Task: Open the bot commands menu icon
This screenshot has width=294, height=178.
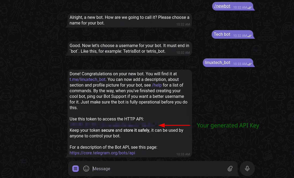Action: click(76, 169)
